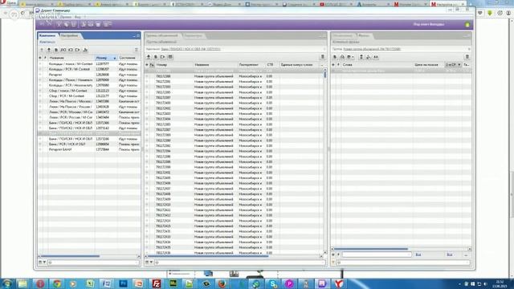The height and width of the screenshot is (289, 514).
Task: Minimize the campaigns panel using its header button
Action: click(134, 35)
